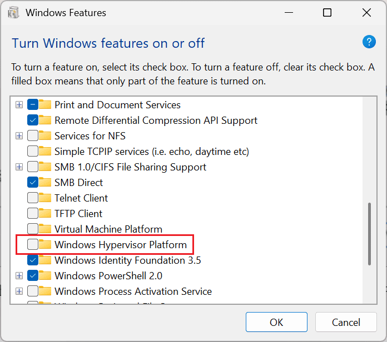
Task: Click the OK button
Action: click(276, 322)
